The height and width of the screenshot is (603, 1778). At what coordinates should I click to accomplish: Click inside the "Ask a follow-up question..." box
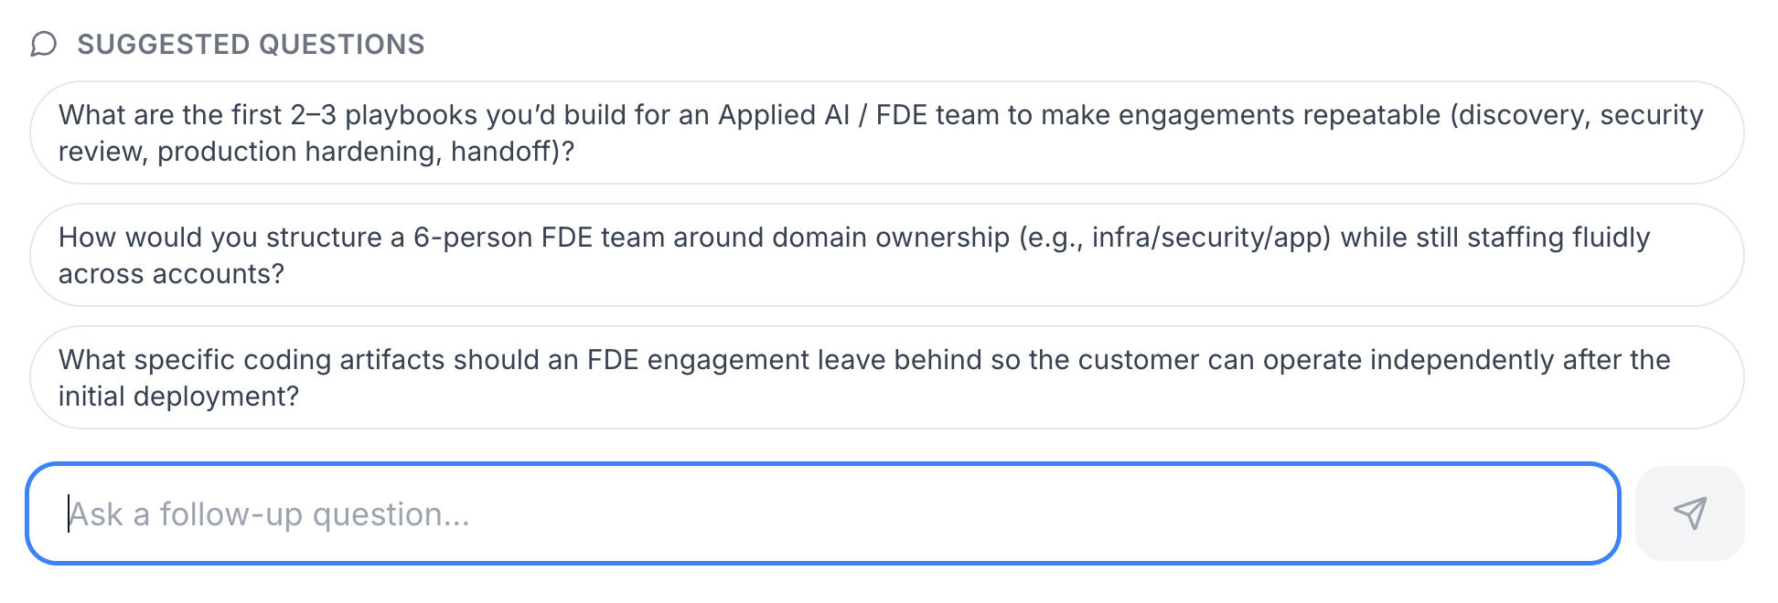point(822,513)
